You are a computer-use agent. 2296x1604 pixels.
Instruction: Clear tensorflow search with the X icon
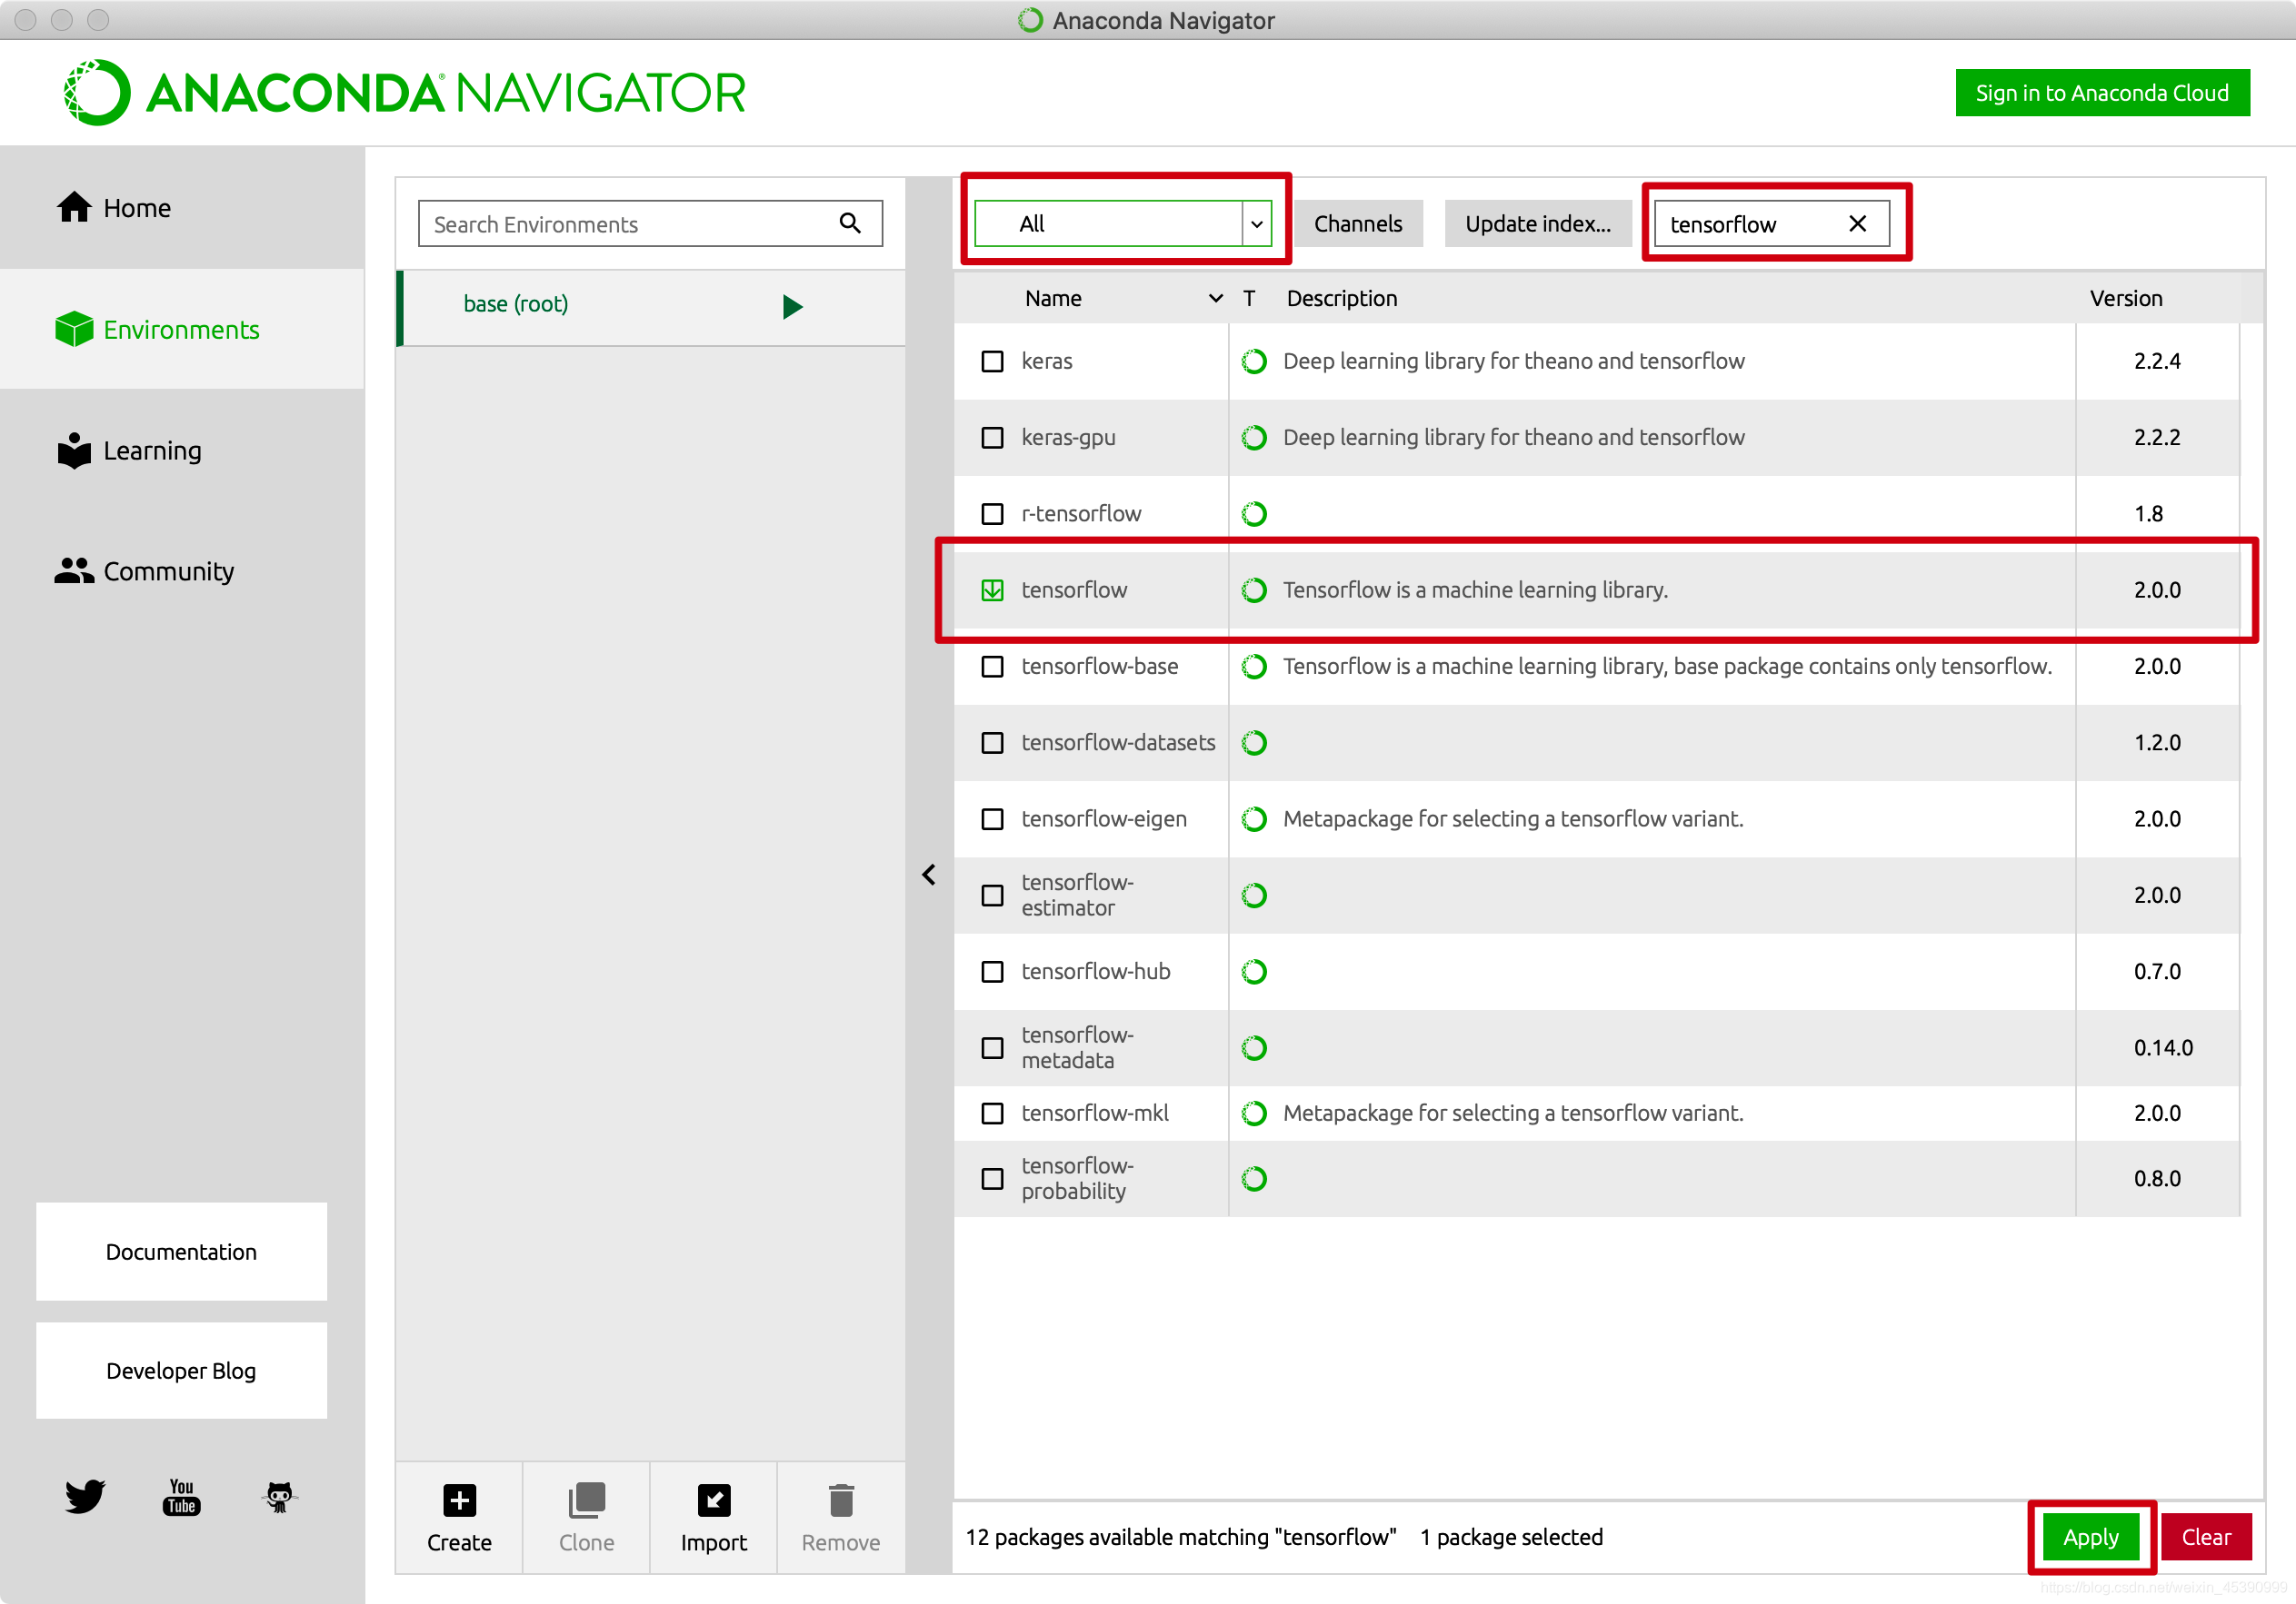click(1857, 223)
